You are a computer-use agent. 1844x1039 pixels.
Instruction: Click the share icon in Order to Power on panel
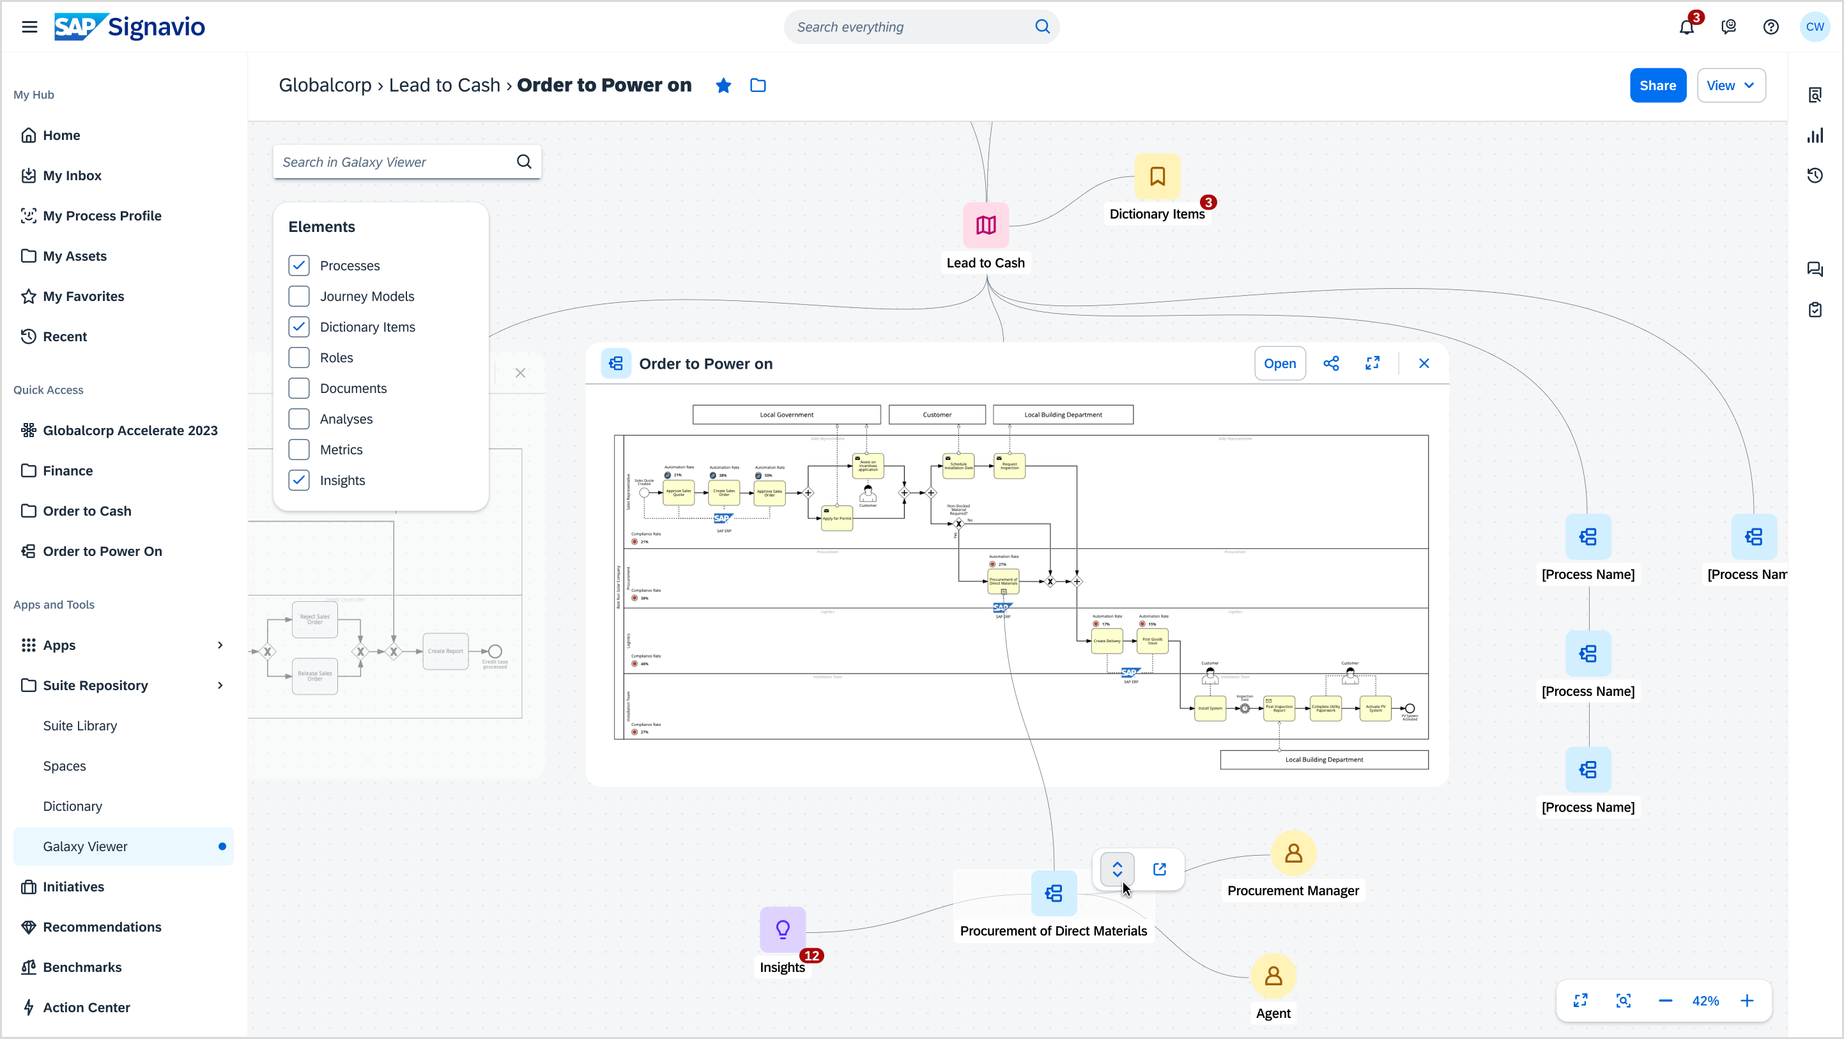point(1331,364)
